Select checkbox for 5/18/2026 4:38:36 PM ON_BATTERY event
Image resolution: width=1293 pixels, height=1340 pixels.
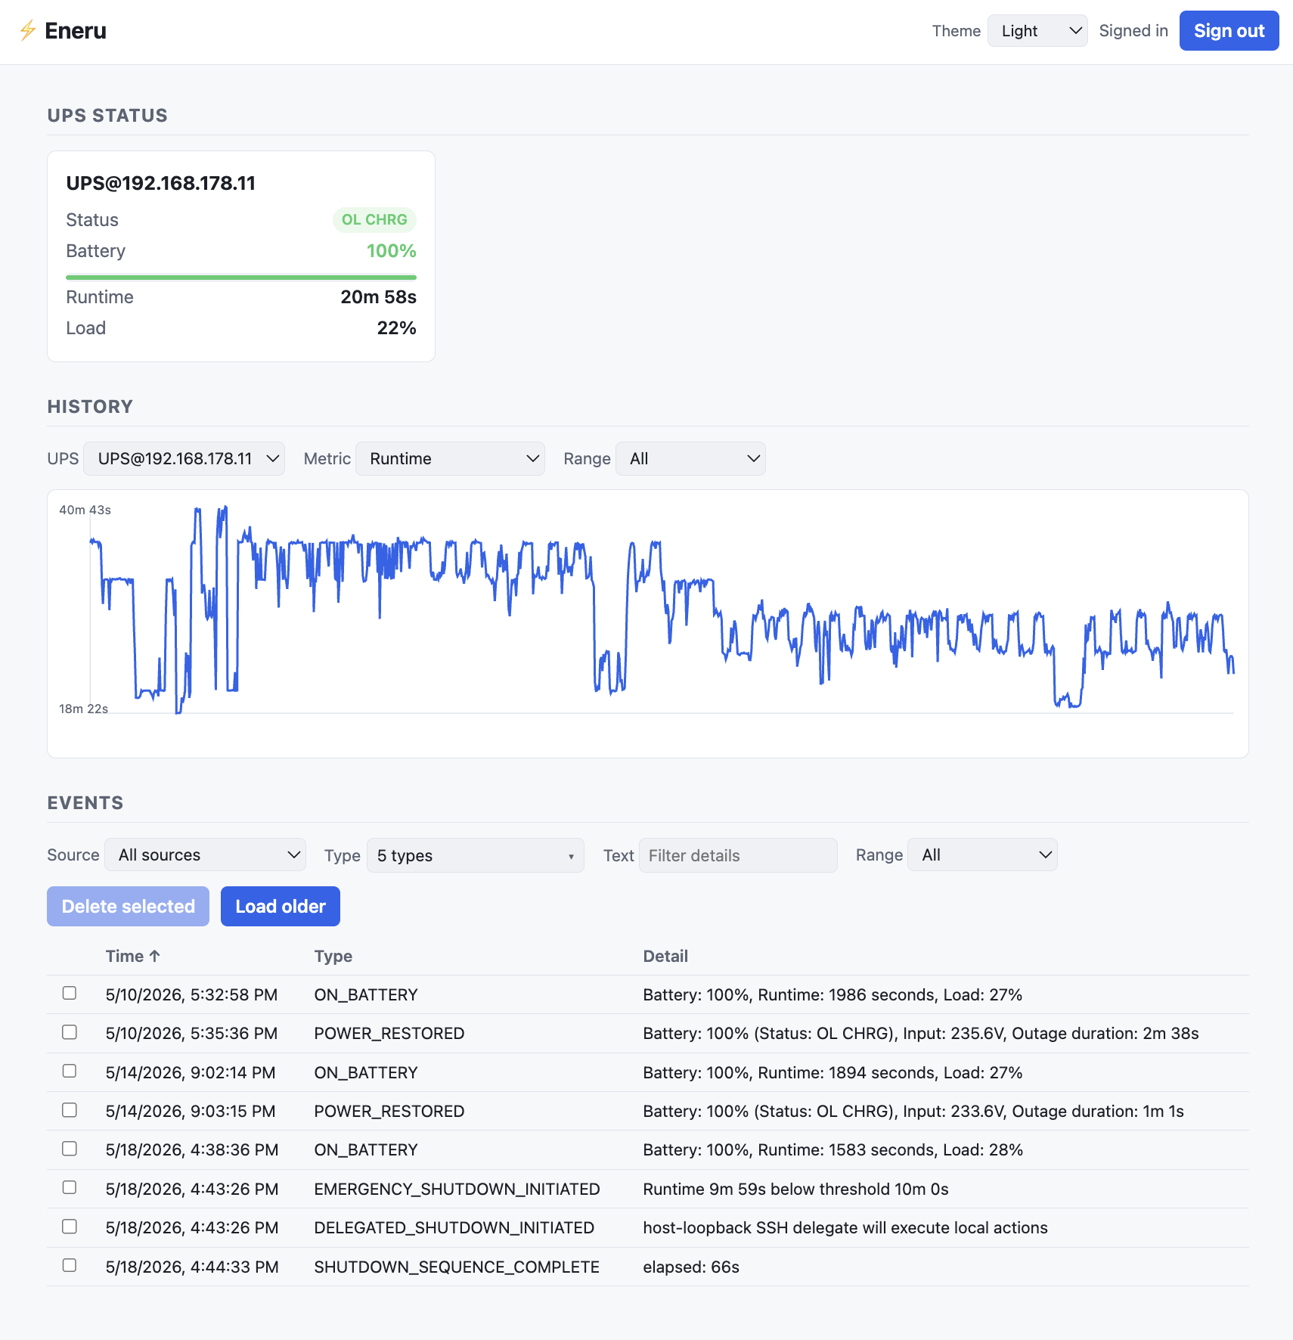70,1149
